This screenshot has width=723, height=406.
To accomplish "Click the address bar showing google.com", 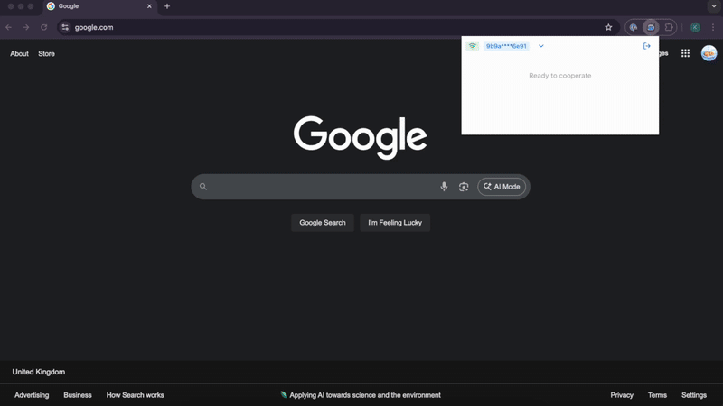I will (336, 27).
